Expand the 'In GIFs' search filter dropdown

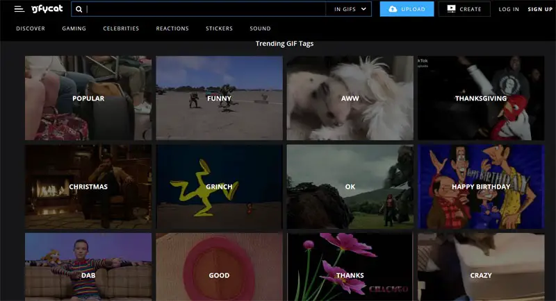pos(349,9)
